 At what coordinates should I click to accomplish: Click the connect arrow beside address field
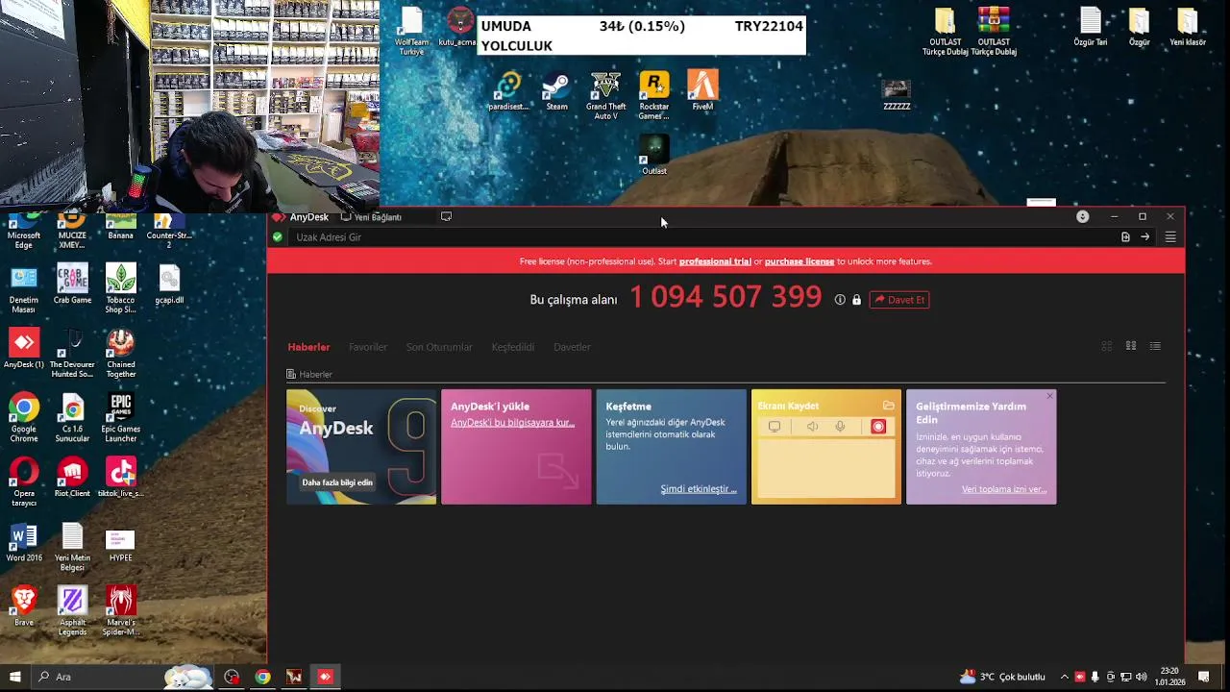[1145, 237]
